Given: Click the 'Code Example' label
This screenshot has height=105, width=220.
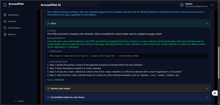Looking at the screenshot, I should click(x=56, y=51).
